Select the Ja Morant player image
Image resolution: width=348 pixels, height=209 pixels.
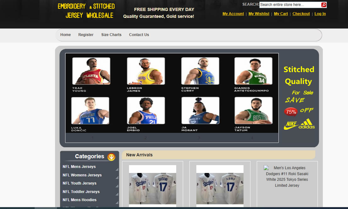[x=200, y=111]
